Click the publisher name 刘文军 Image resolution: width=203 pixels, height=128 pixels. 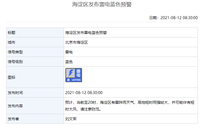point(71,119)
